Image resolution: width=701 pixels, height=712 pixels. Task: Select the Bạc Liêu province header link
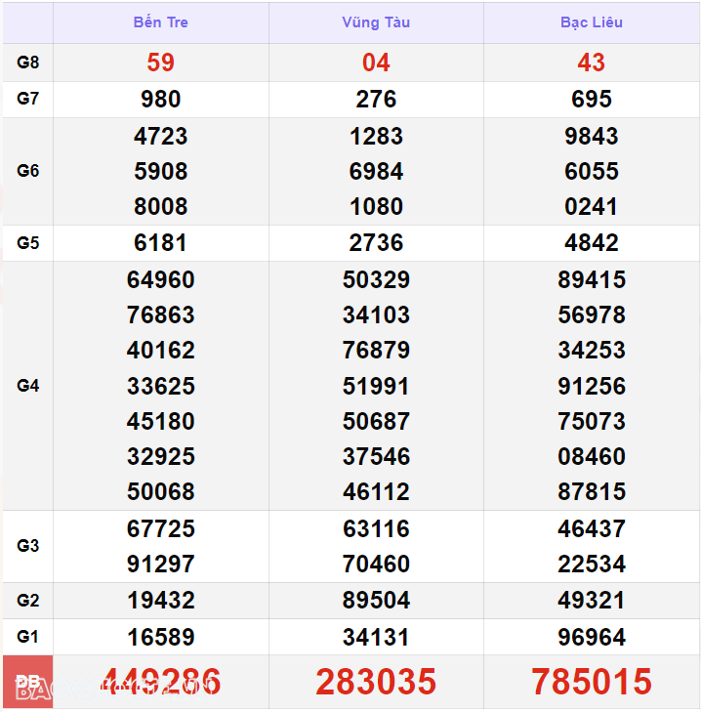592,22
